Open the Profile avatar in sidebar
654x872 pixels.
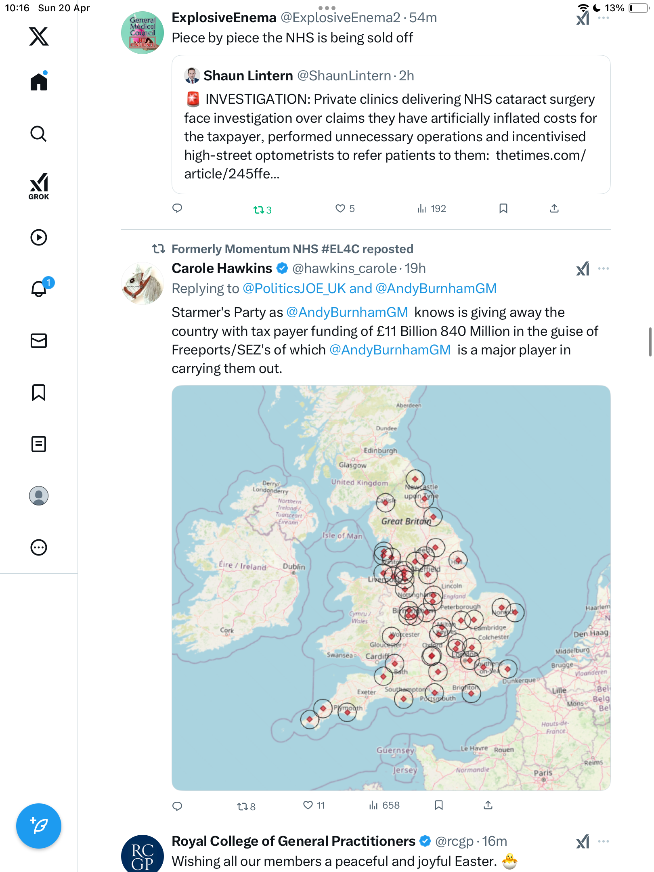[x=39, y=496]
